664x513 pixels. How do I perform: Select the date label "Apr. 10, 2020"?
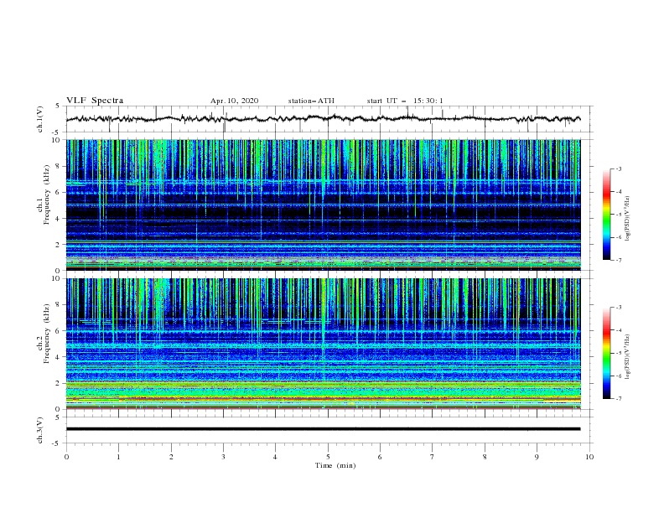[234, 101]
